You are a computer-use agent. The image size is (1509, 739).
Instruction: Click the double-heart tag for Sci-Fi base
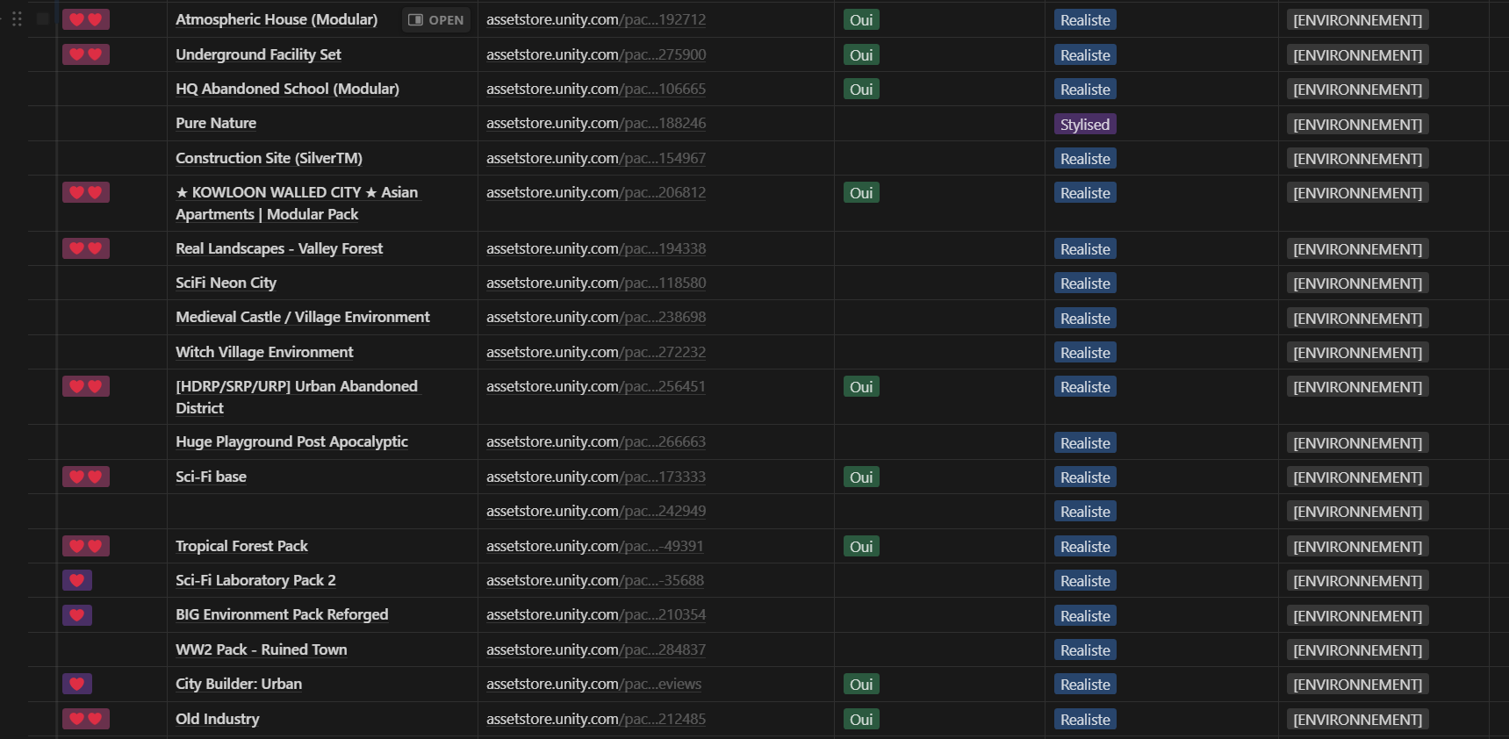[x=86, y=477]
